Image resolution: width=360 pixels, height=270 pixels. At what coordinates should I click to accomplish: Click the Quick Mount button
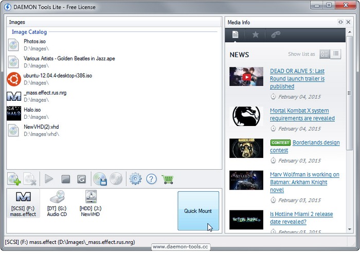coord(199,211)
